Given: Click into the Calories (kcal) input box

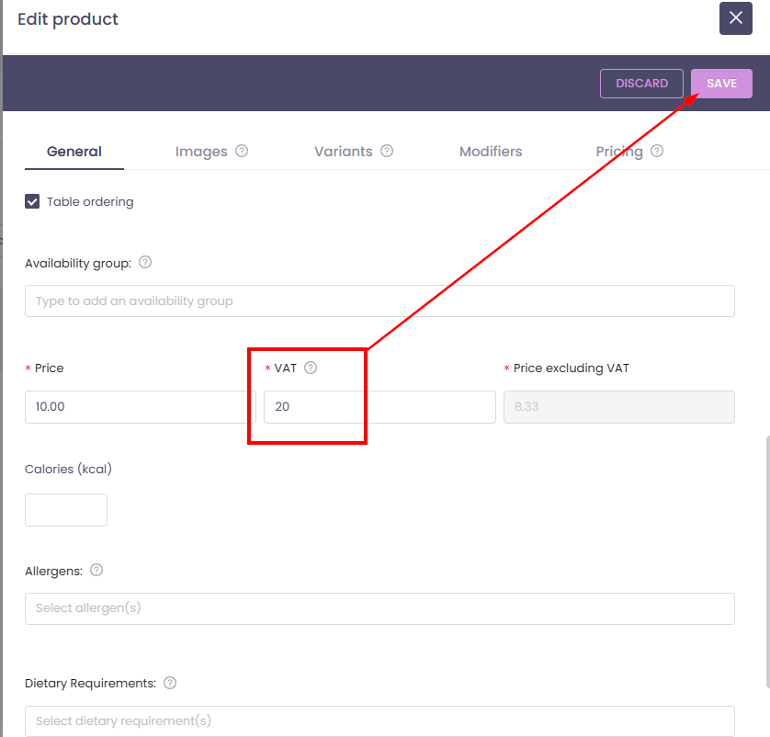Looking at the screenshot, I should [x=66, y=510].
